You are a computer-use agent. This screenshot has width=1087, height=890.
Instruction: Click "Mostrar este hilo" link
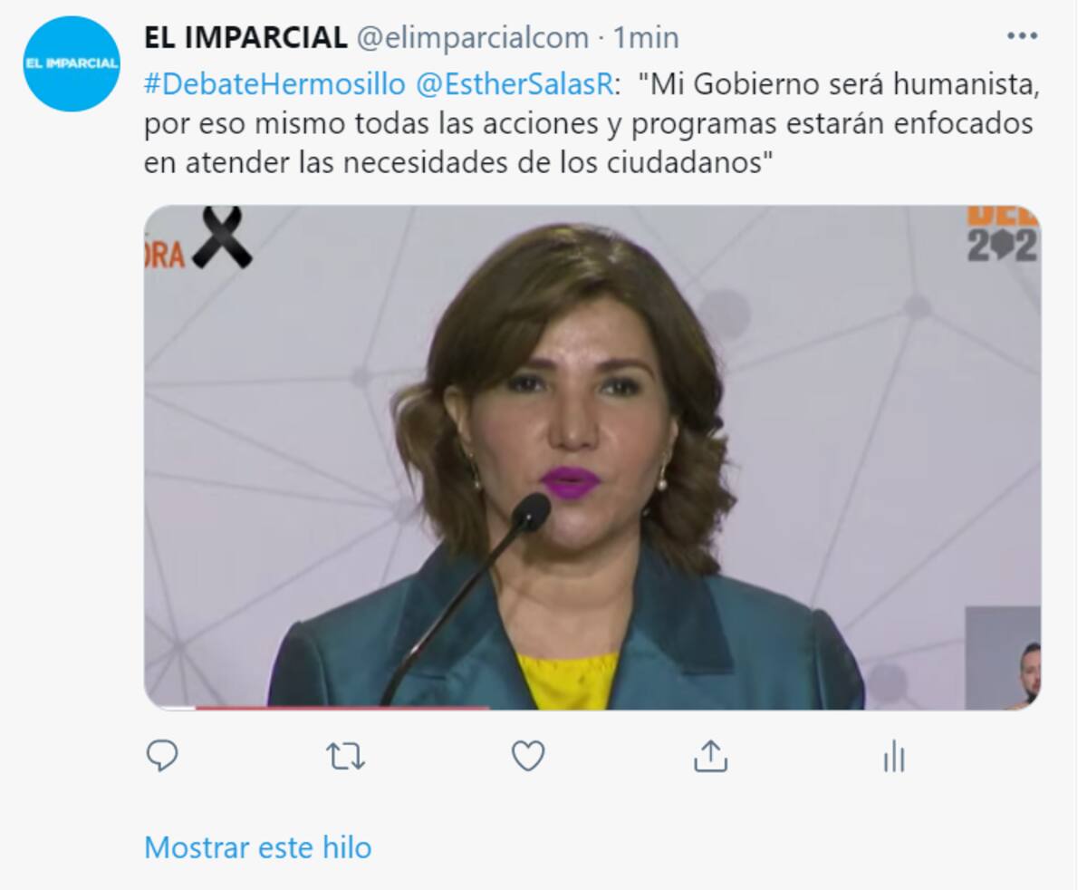pos(258,847)
